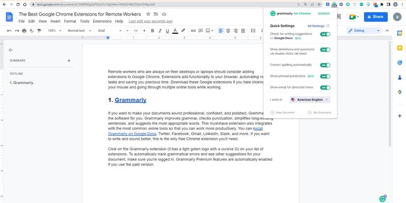This screenshot has height=203, width=406.
Task: Justify the text alignment
Action: pos(243,31)
